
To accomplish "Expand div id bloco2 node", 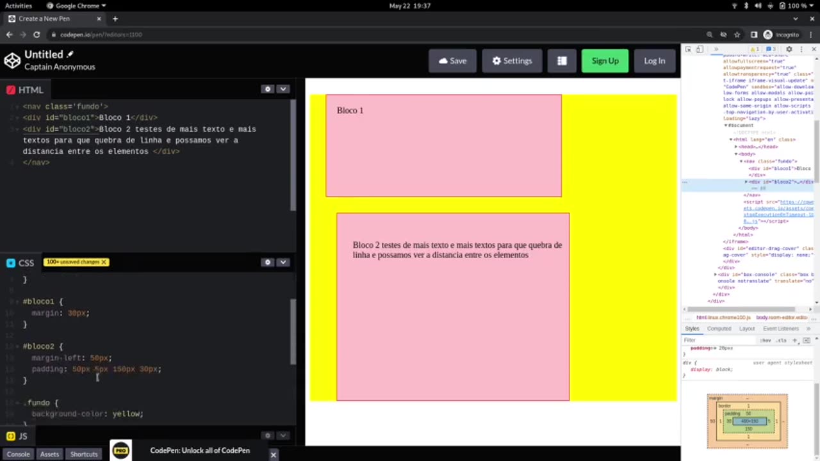I will (746, 182).
